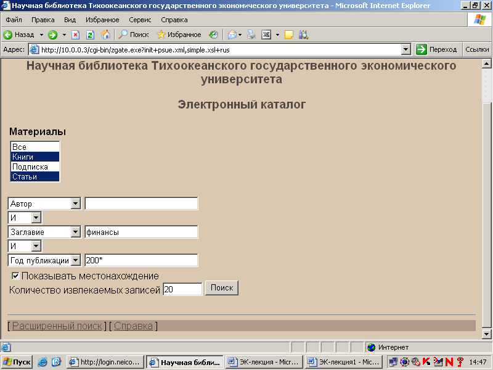Open the Home page icon
This screenshot has width=493, height=370.
tap(105, 35)
